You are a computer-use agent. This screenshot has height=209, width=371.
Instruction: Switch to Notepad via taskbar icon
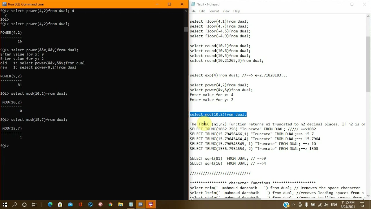pos(131,205)
